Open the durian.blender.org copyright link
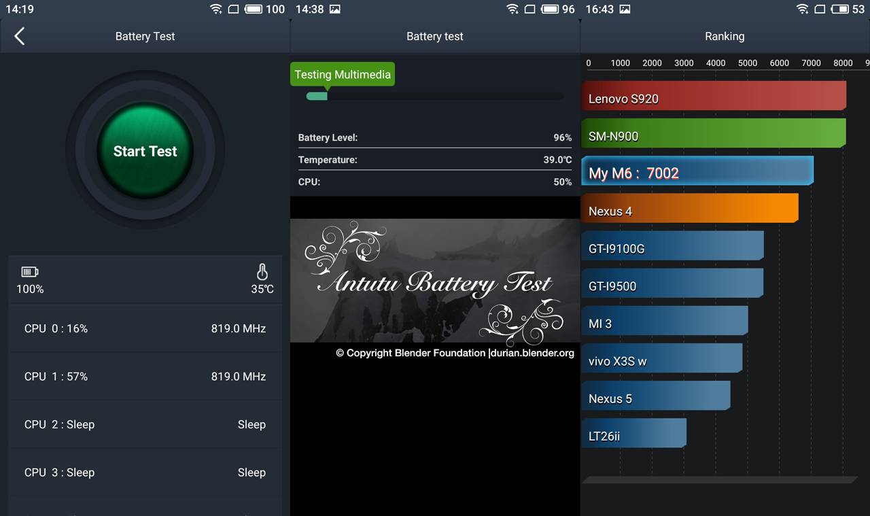The width and height of the screenshot is (870, 516). (532, 353)
